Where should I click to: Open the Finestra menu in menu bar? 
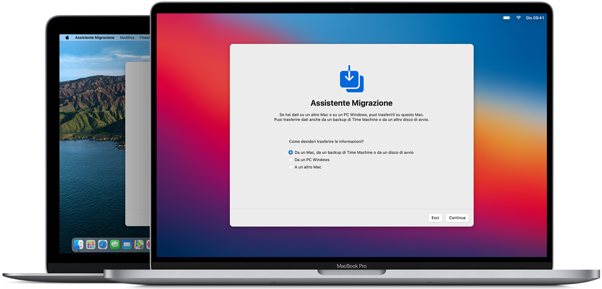coord(145,38)
